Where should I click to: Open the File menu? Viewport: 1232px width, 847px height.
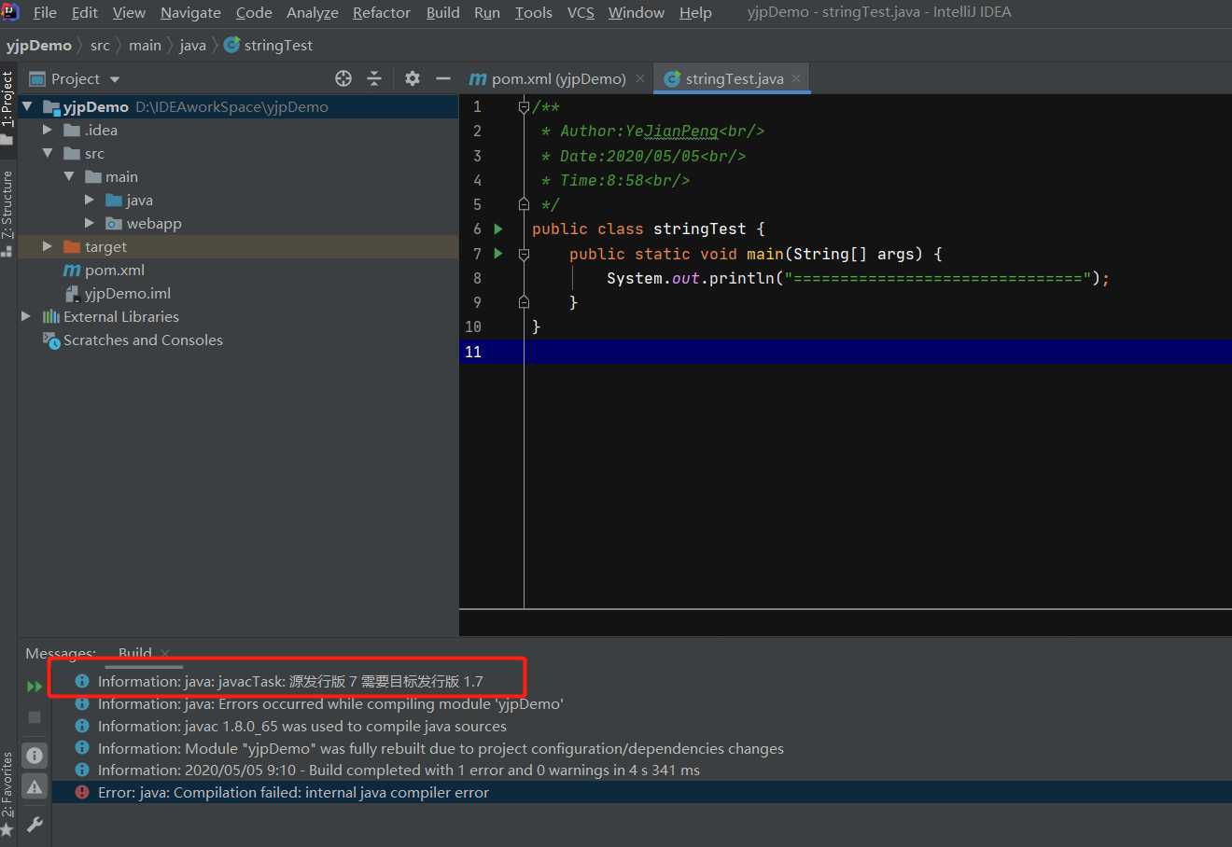click(x=45, y=12)
